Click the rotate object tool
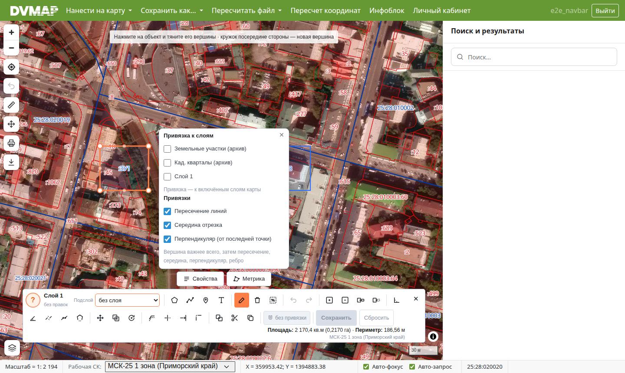The height and width of the screenshot is (373, 625). [132, 318]
